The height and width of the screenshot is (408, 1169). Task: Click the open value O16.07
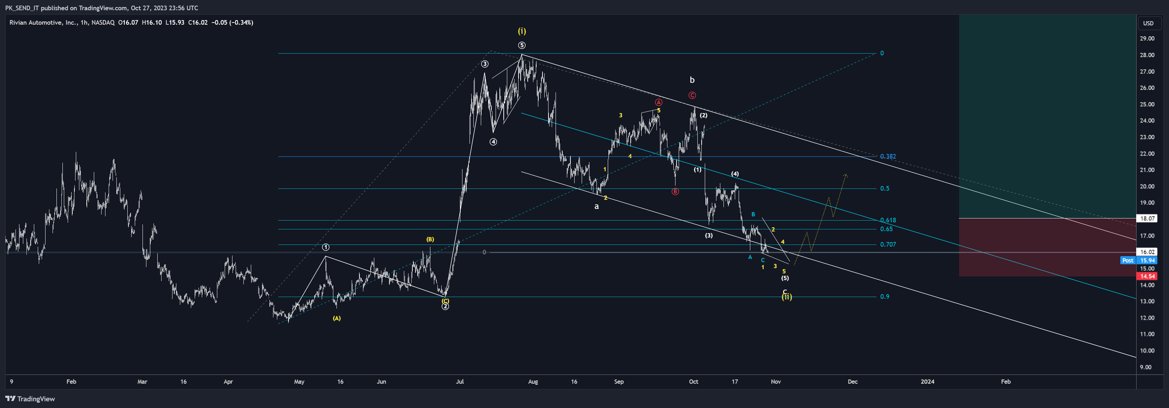pyautogui.click(x=128, y=23)
